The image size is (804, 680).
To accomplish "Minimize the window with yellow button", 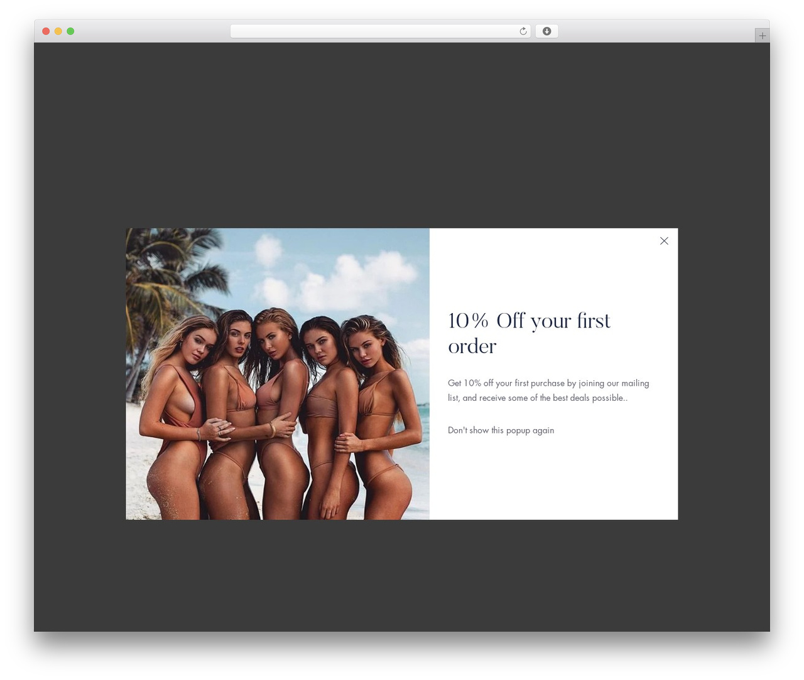I will (x=58, y=31).
